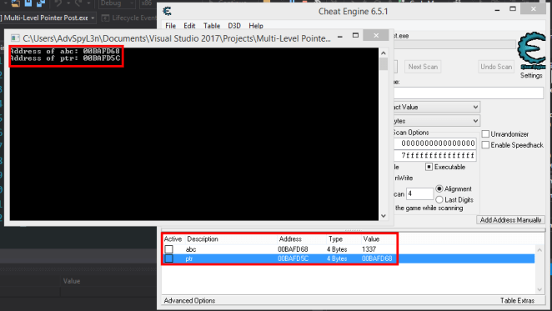Click the console scrollbar thumb

click(x=384, y=63)
